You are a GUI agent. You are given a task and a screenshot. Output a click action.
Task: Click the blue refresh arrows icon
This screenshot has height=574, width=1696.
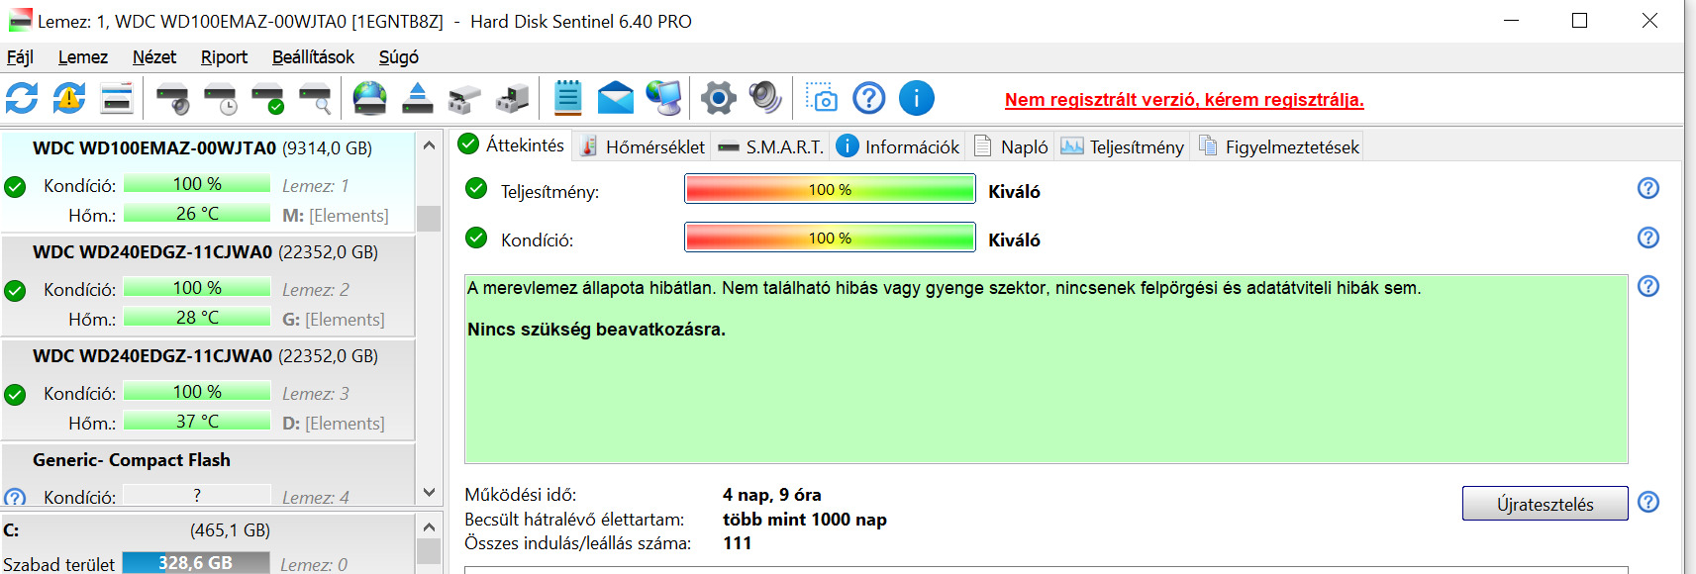point(22,98)
